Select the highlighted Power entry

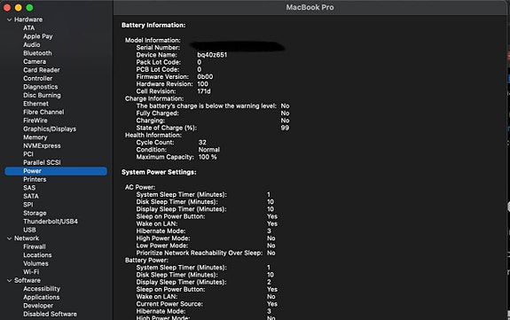[x=56, y=171]
